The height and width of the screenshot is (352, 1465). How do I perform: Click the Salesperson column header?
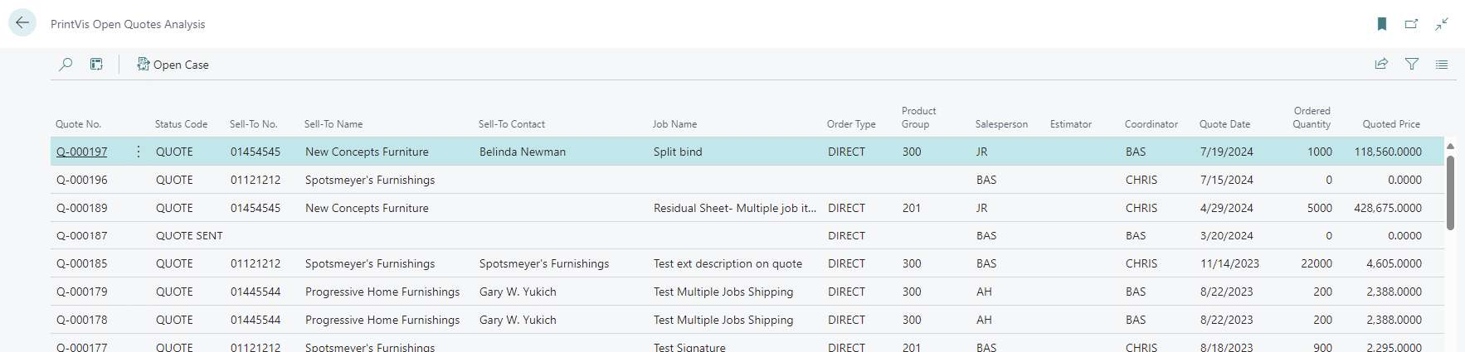point(1001,124)
